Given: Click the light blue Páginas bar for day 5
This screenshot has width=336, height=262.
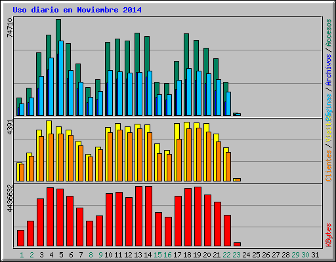Looking at the screenshot, I should 61,78.
